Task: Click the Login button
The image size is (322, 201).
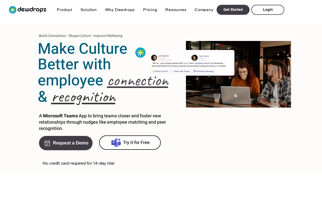Action: pos(268,10)
